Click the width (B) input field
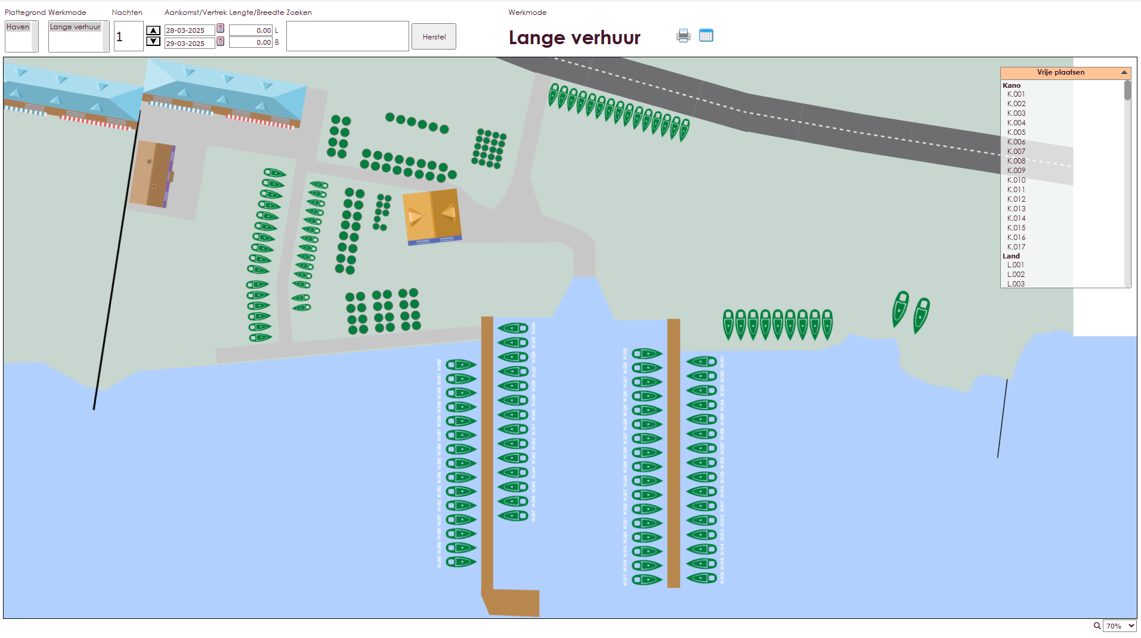The height and width of the screenshot is (638, 1141). (x=251, y=42)
